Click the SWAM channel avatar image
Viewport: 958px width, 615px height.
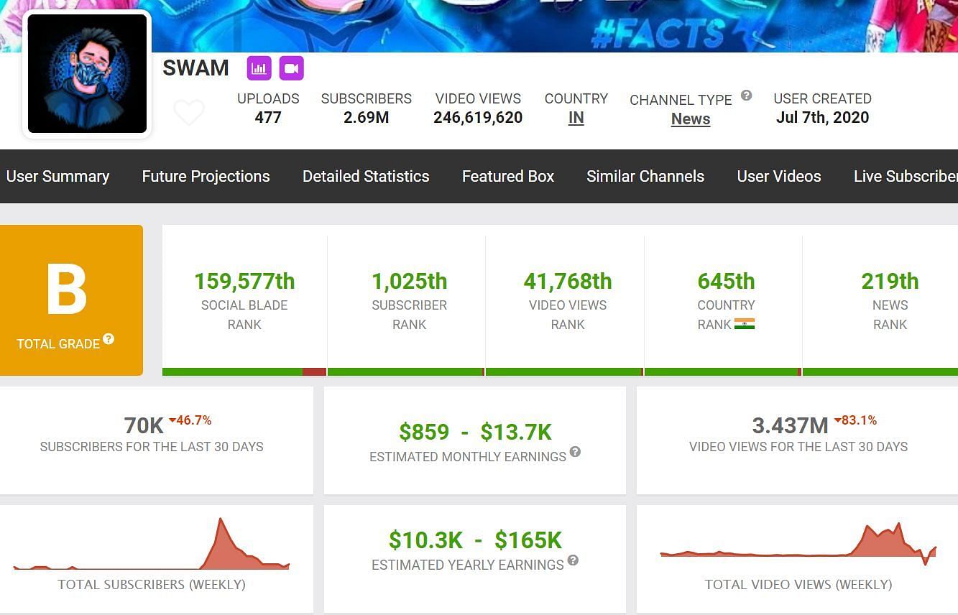87,73
